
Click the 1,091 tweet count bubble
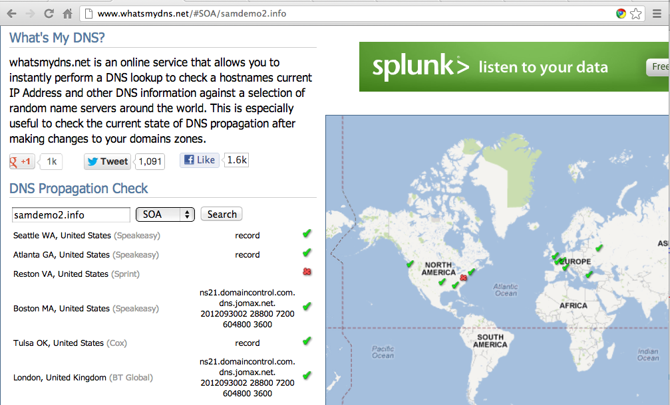click(x=150, y=161)
